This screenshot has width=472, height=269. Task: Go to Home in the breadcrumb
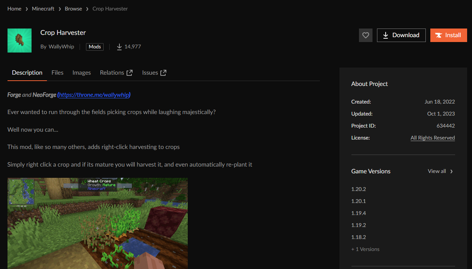[14, 9]
